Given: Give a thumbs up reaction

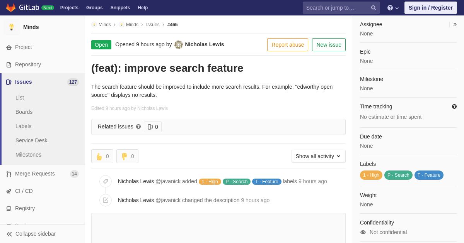Looking at the screenshot, I should [102, 156].
